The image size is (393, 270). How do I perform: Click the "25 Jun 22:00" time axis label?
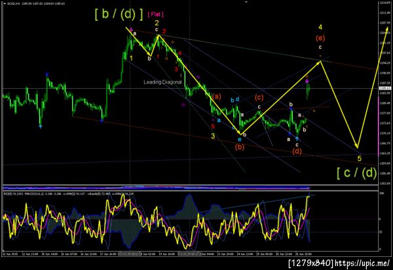(284, 254)
